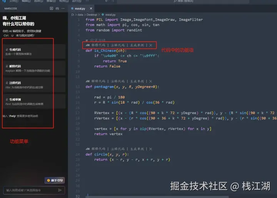The width and height of the screenshot is (277, 198).
Task: Choose the 生成代码 suggestion card
Action: [x=34, y=52]
